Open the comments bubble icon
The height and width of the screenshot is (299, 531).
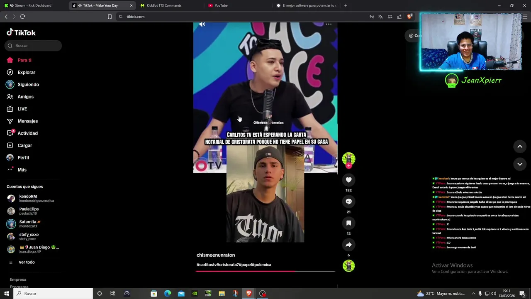tap(348, 201)
